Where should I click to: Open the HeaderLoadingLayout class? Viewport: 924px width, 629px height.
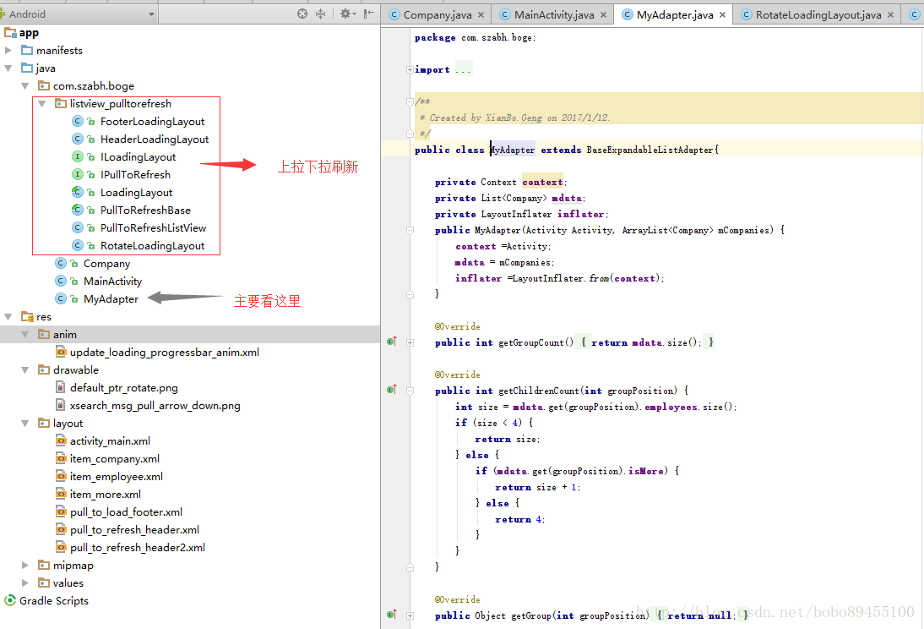155,139
